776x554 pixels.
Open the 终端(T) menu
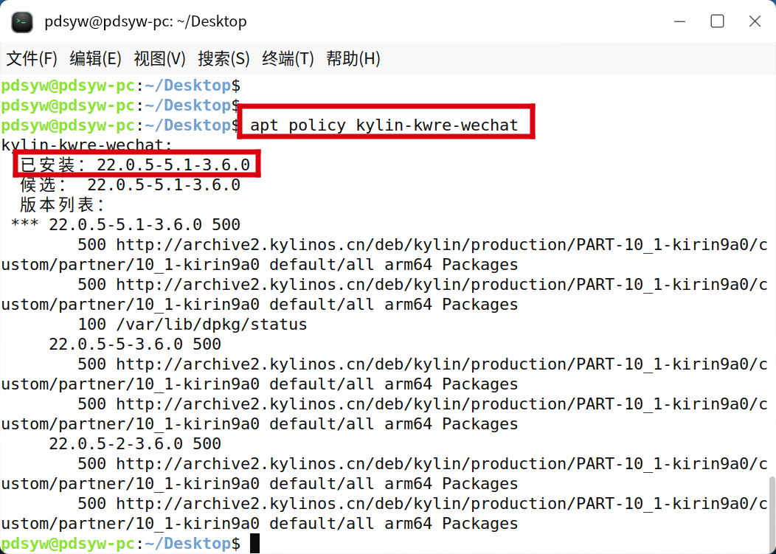click(288, 59)
